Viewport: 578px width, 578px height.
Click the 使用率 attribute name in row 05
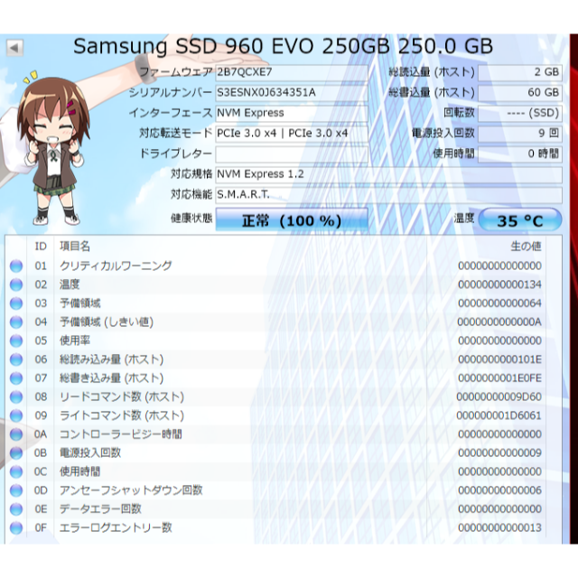point(75,340)
